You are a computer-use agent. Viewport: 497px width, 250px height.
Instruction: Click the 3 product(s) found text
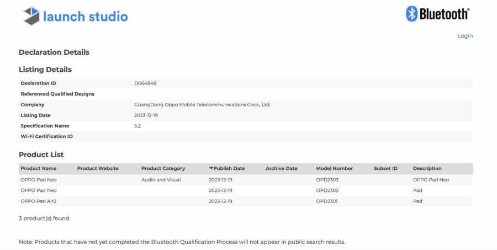[x=44, y=218]
